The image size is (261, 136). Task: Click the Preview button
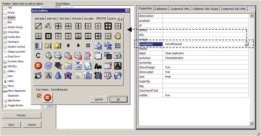tap(22, 115)
